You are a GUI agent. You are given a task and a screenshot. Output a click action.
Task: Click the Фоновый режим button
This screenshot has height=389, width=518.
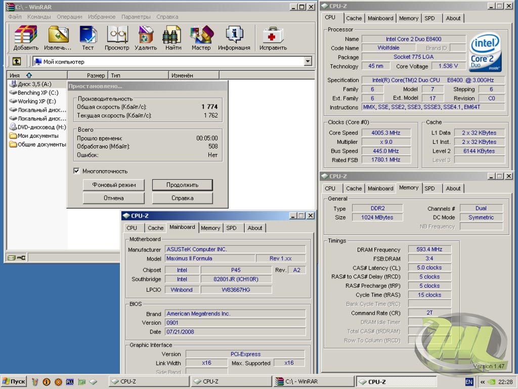(114, 185)
